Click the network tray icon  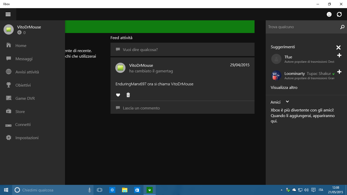300,190
